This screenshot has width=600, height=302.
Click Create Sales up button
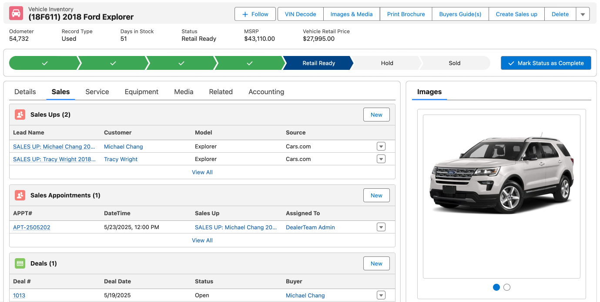coord(516,14)
